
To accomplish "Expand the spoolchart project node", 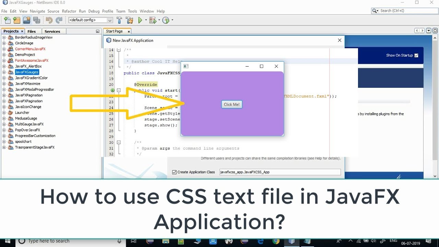I will (x=4, y=141).
